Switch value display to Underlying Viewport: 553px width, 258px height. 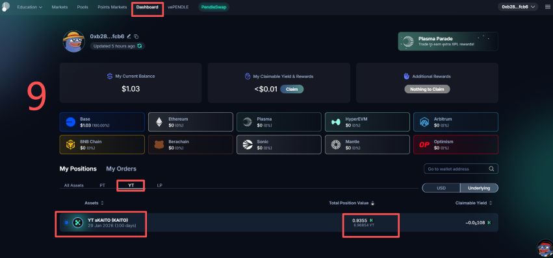pos(479,188)
